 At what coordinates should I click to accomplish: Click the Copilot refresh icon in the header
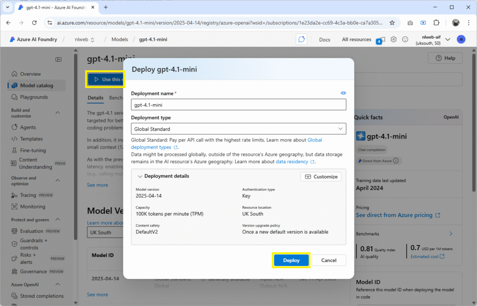point(301,39)
